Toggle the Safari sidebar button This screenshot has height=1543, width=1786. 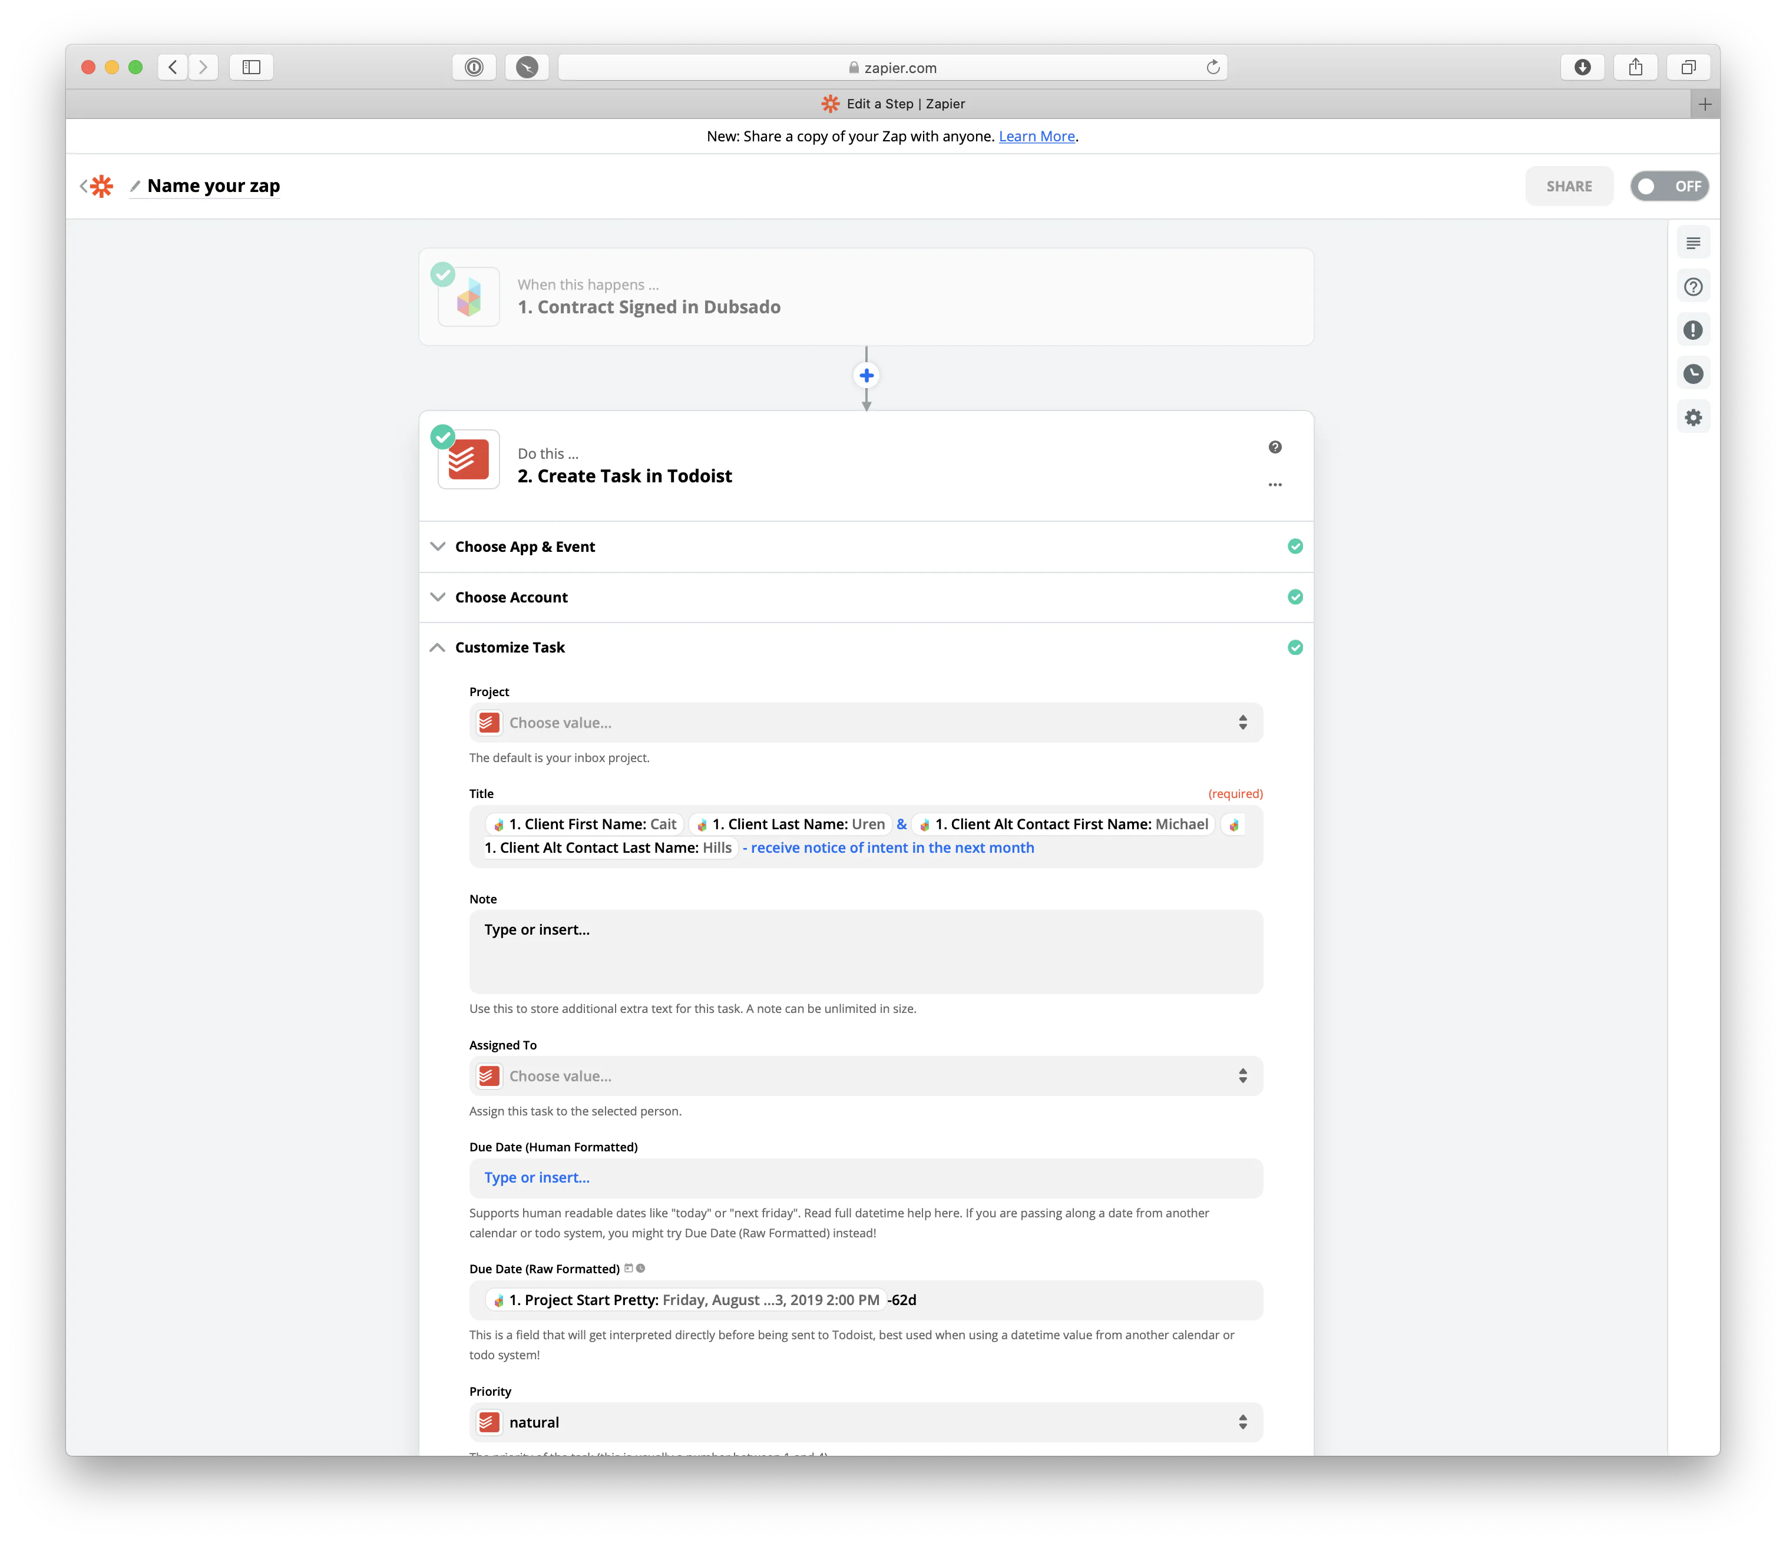coord(252,67)
